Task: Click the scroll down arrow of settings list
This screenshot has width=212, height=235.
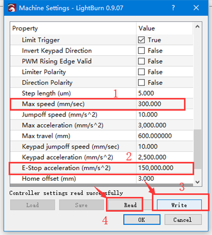Action: point(197,182)
